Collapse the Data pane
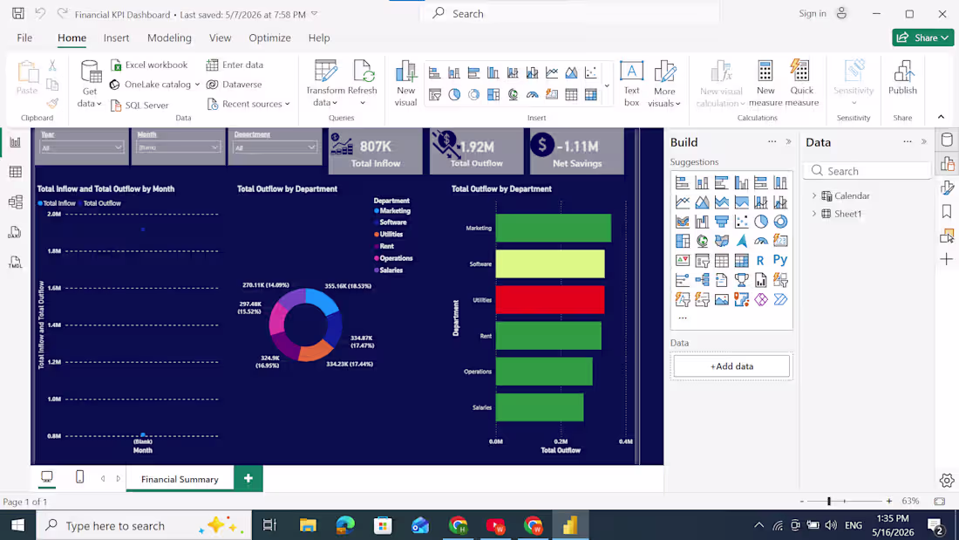This screenshot has width=959, height=540. [x=923, y=142]
